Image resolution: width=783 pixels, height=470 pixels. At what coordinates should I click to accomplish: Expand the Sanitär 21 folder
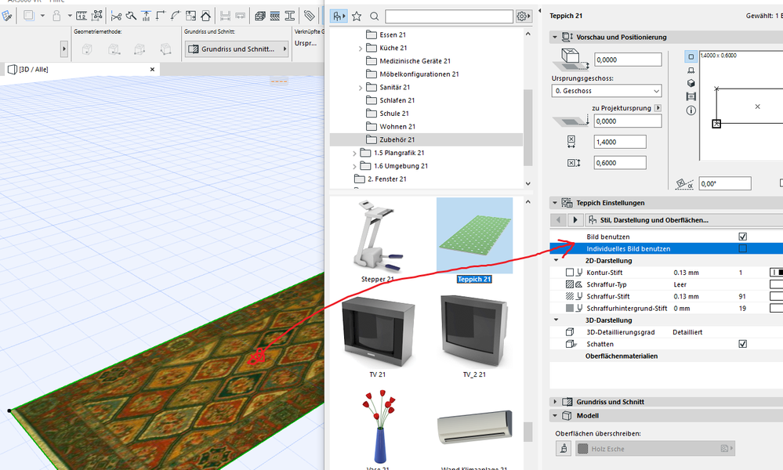361,88
